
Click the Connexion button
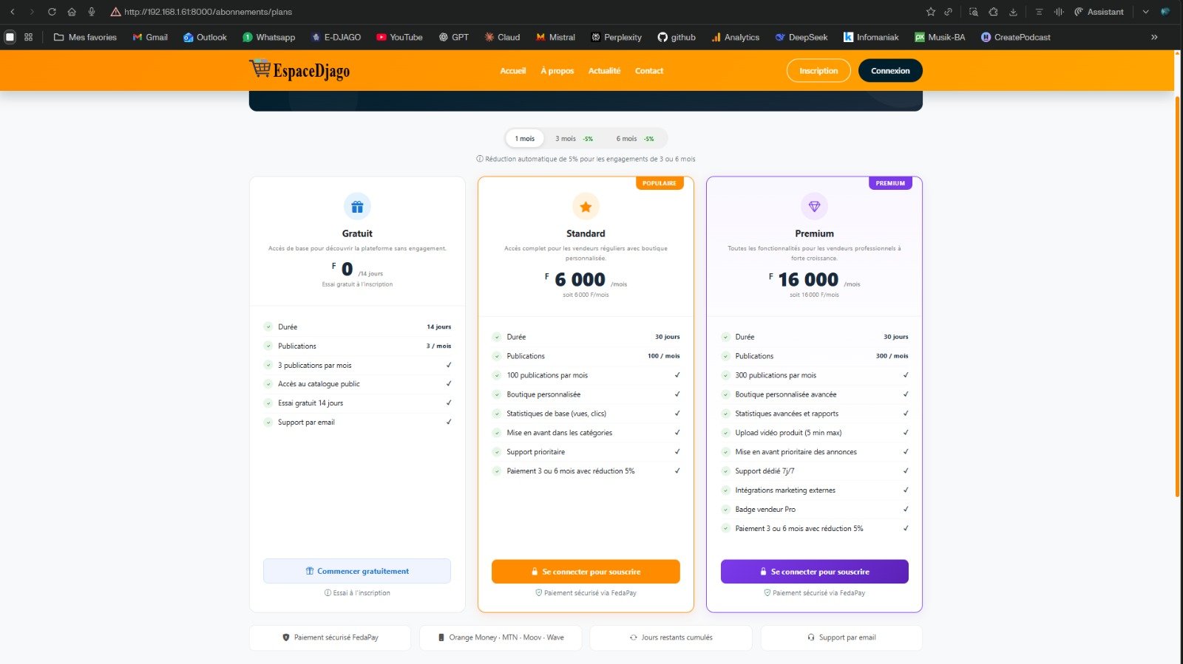[x=890, y=71]
